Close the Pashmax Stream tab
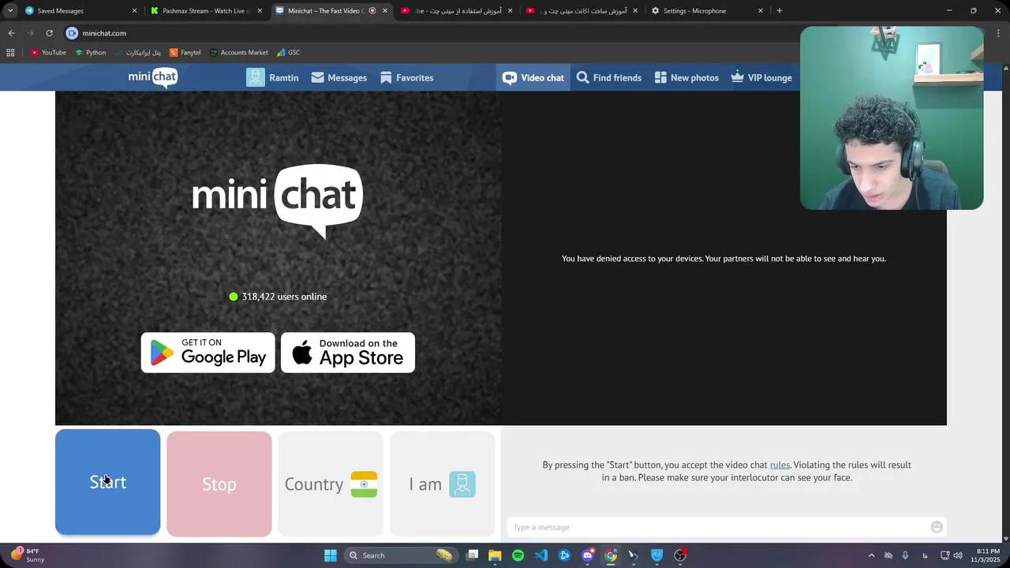 (260, 11)
